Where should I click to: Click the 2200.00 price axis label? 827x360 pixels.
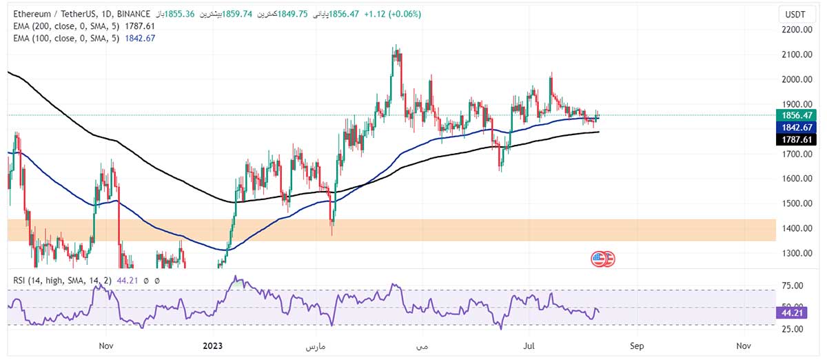point(797,30)
